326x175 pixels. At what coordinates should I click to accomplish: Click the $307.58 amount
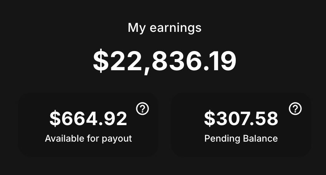pos(241,119)
